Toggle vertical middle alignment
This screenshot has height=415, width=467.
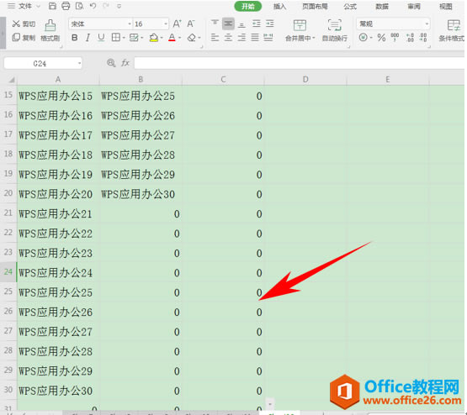coord(228,24)
